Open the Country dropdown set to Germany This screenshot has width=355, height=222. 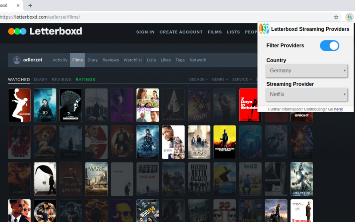pyautogui.click(x=306, y=70)
